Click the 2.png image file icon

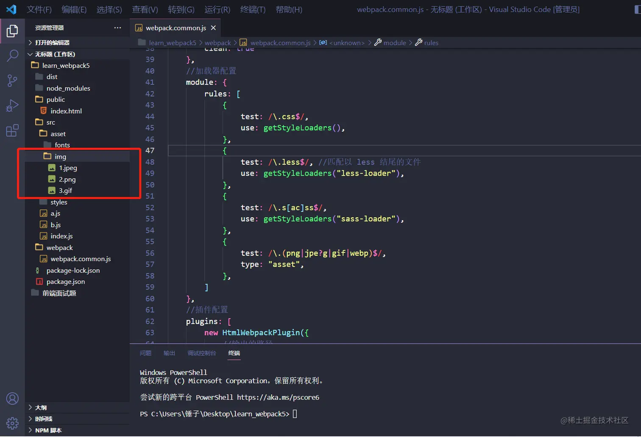[52, 179]
